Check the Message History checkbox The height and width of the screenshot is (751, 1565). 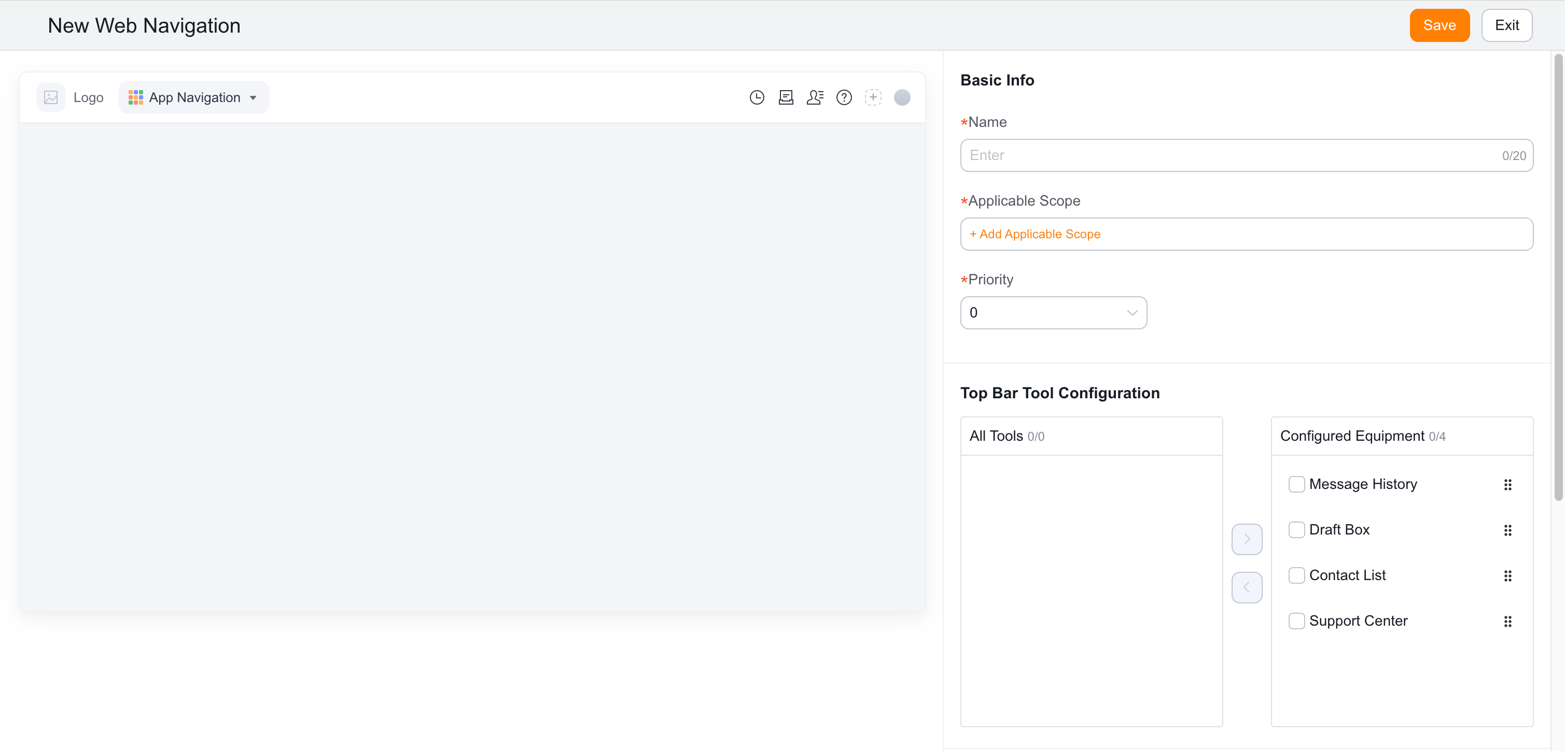1296,484
